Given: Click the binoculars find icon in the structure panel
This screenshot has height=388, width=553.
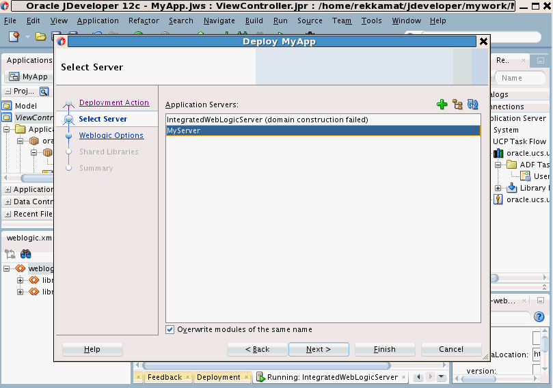Looking at the screenshot, I should click(x=26, y=253).
